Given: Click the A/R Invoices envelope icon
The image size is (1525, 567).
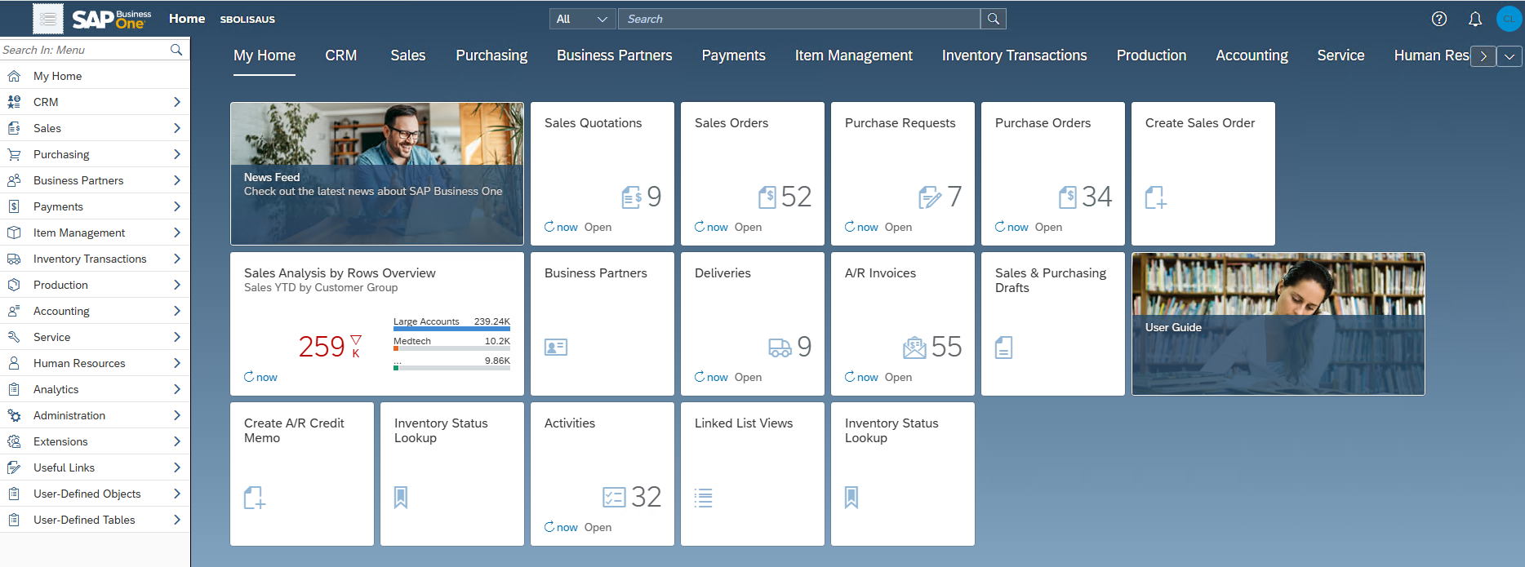Looking at the screenshot, I should tap(914, 348).
